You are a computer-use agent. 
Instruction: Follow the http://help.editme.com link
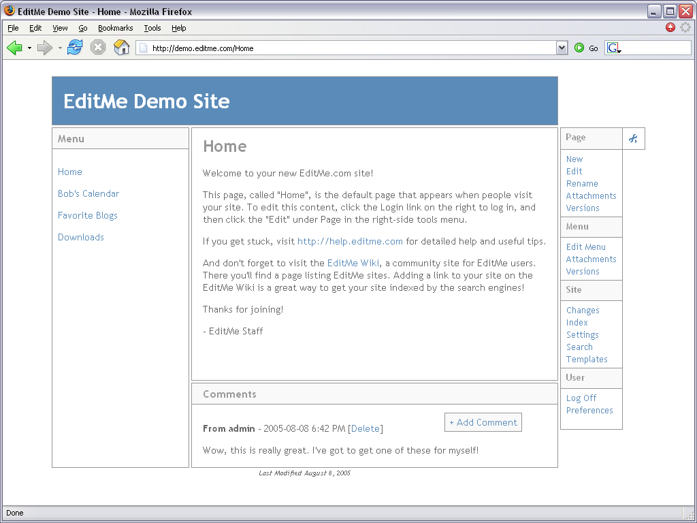(x=350, y=241)
